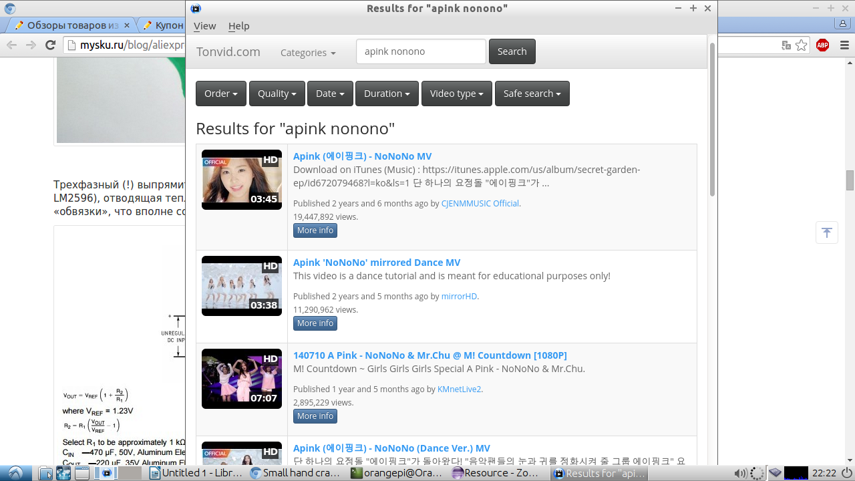855x481 pixels.
Task: Open '140710 A Pink' M! Countdown link
Action: pos(430,355)
